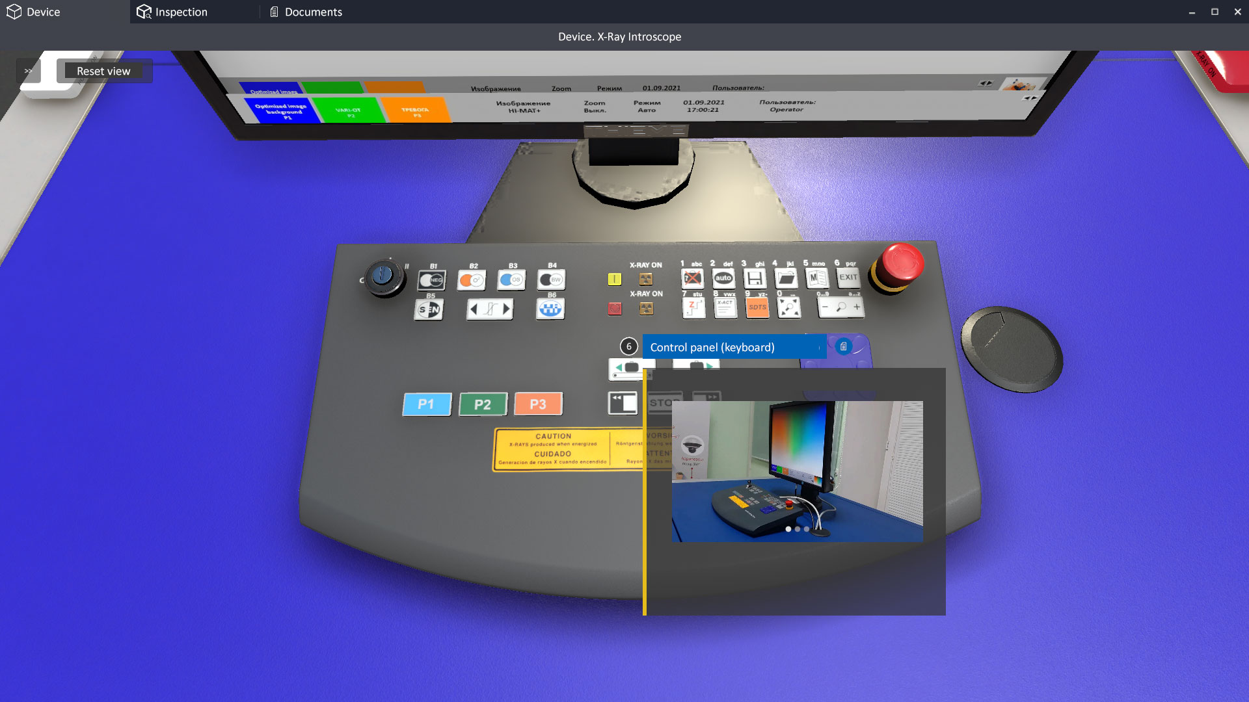The height and width of the screenshot is (702, 1249).
Task: Click the Режим Авто status text
Action: (647, 106)
